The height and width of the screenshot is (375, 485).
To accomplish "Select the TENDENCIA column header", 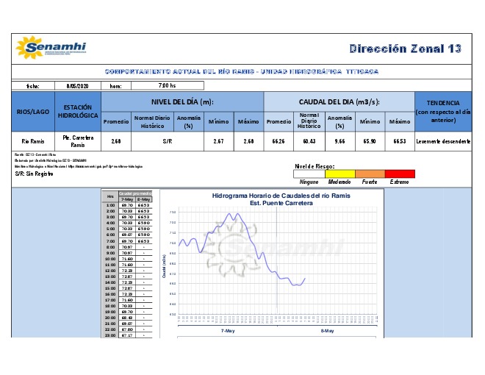I will click(x=443, y=112).
